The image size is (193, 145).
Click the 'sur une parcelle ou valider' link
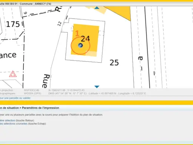click(x=15, y=98)
